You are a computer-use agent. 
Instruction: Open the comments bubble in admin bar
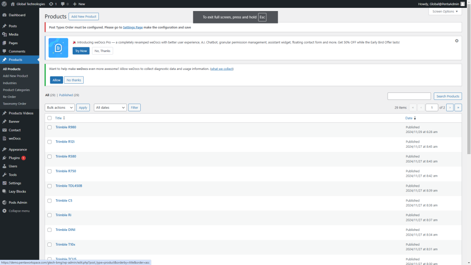(x=63, y=4)
